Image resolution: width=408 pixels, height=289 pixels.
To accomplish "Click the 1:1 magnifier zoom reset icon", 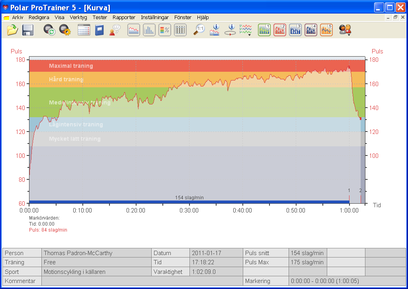I will [199, 30].
